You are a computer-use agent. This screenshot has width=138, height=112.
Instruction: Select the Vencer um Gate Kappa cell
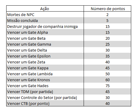45,68
